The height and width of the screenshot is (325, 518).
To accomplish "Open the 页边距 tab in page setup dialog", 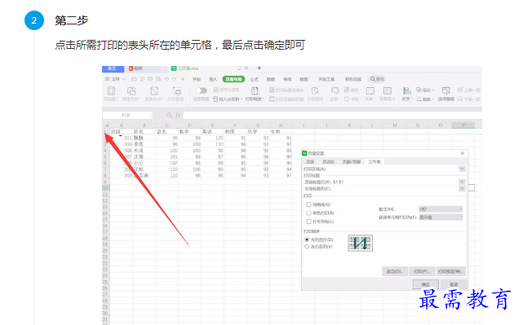I will [329, 161].
